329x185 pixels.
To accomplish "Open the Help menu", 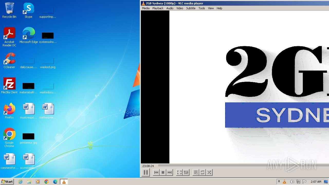I will coord(219,8).
